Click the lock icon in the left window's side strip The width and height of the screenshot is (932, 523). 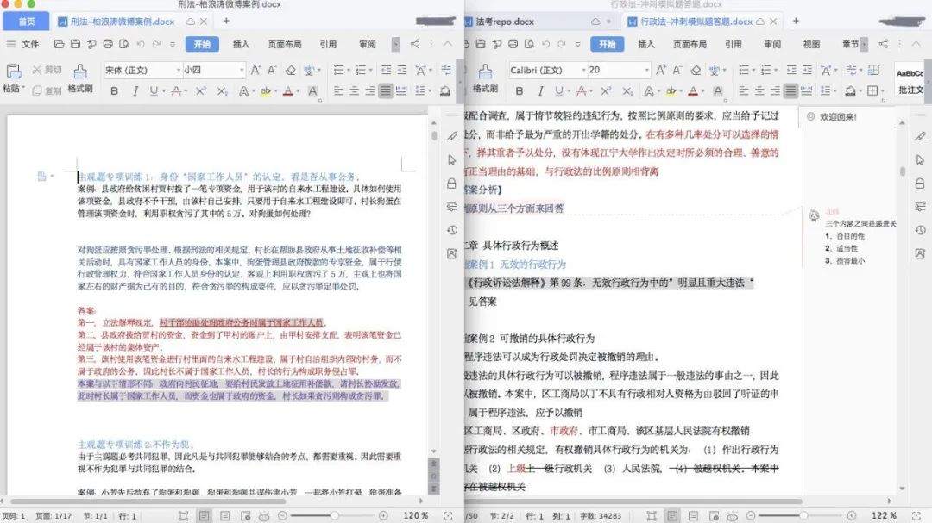point(451,184)
